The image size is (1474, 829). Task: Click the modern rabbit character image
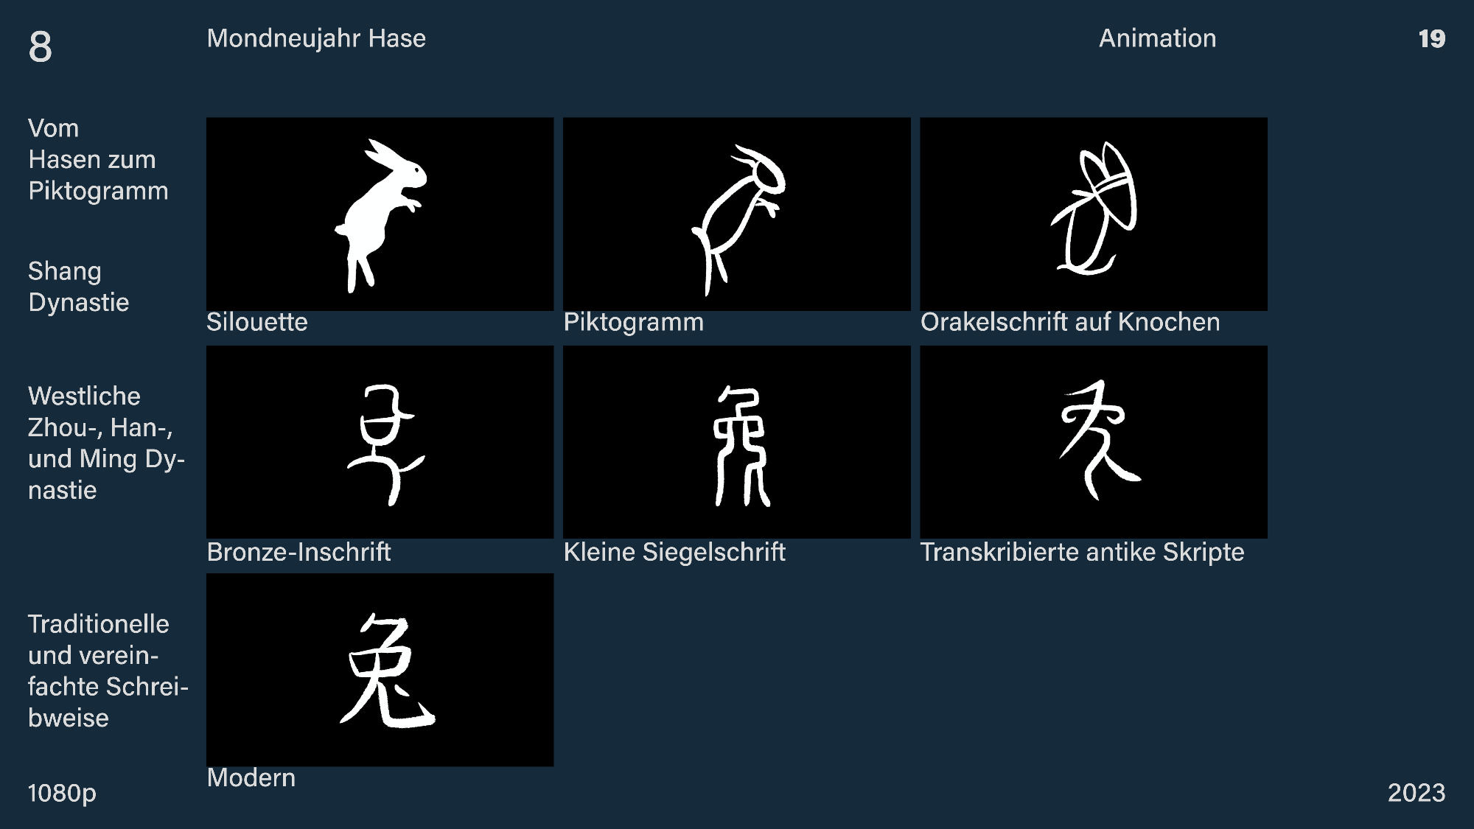pos(380,670)
